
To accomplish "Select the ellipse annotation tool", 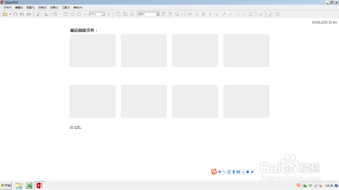I will (x=244, y=14).
